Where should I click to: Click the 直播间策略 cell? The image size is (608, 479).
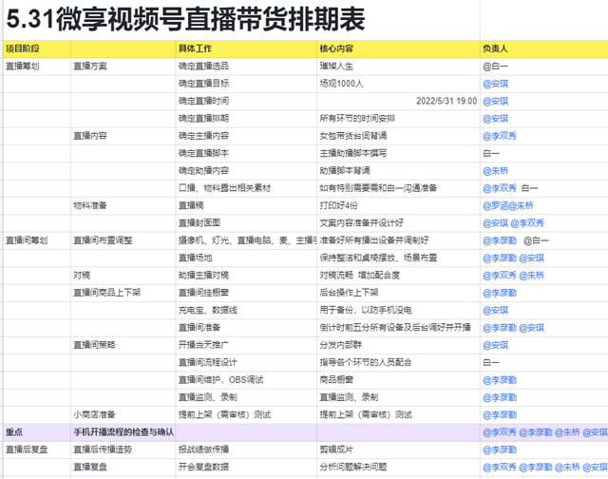pos(123,345)
